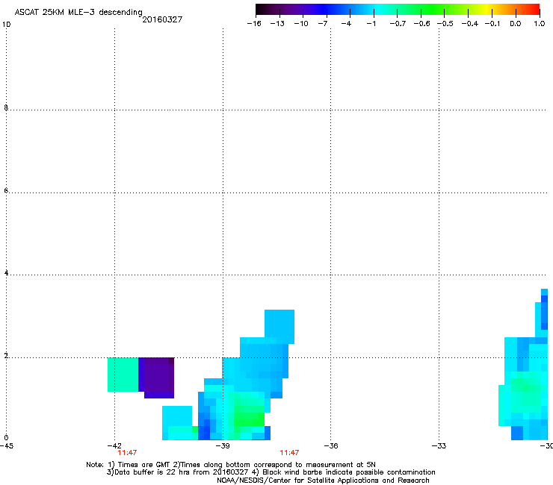This screenshot has height=485, width=553.
Task: Click the red end of the colorbar
Action: pos(534,9)
